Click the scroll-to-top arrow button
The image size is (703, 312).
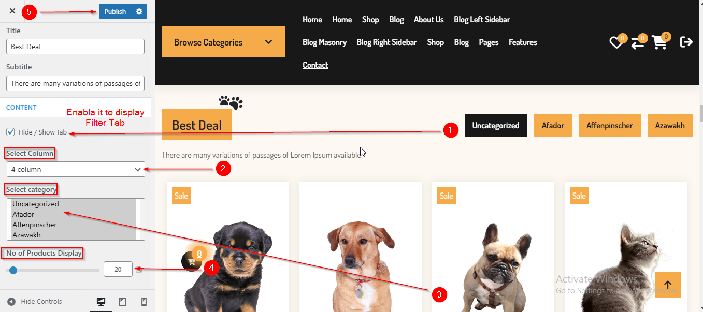668,285
